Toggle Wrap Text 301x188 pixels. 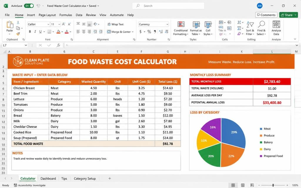click(x=115, y=24)
